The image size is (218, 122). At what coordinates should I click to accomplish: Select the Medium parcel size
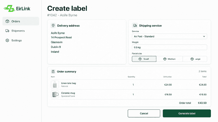click(170, 59)
